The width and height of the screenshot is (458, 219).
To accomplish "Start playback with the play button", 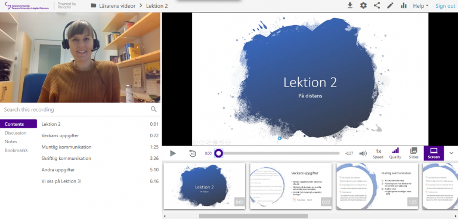I will 173,153.
